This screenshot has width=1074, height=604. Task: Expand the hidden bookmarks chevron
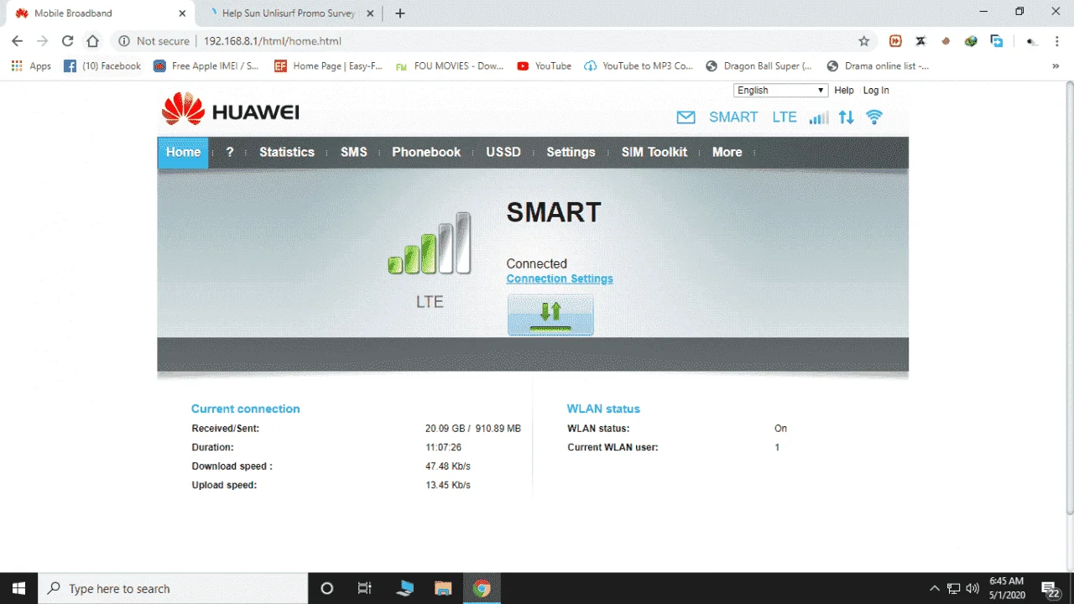tap(1056, 66)
